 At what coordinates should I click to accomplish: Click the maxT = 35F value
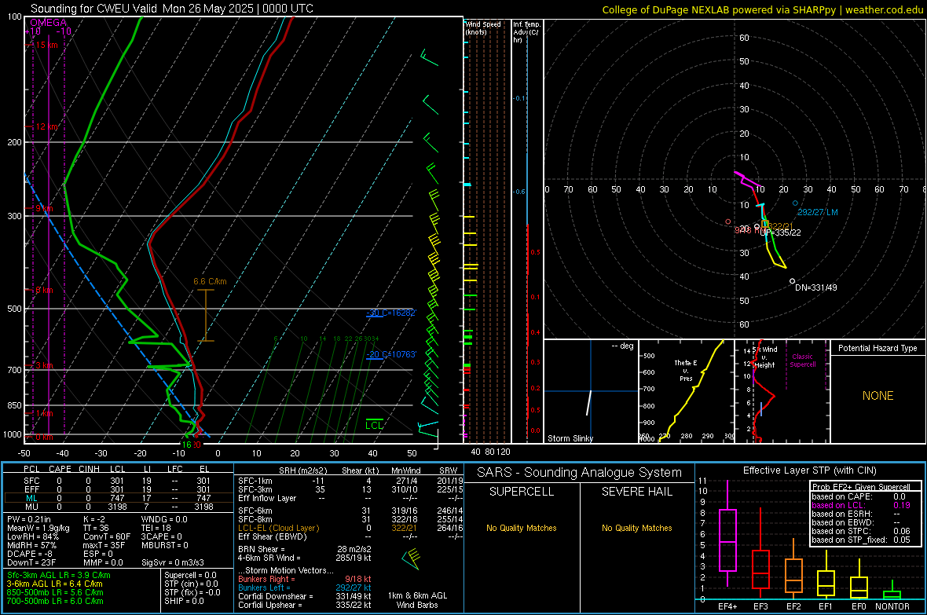[x=104, y=545]
